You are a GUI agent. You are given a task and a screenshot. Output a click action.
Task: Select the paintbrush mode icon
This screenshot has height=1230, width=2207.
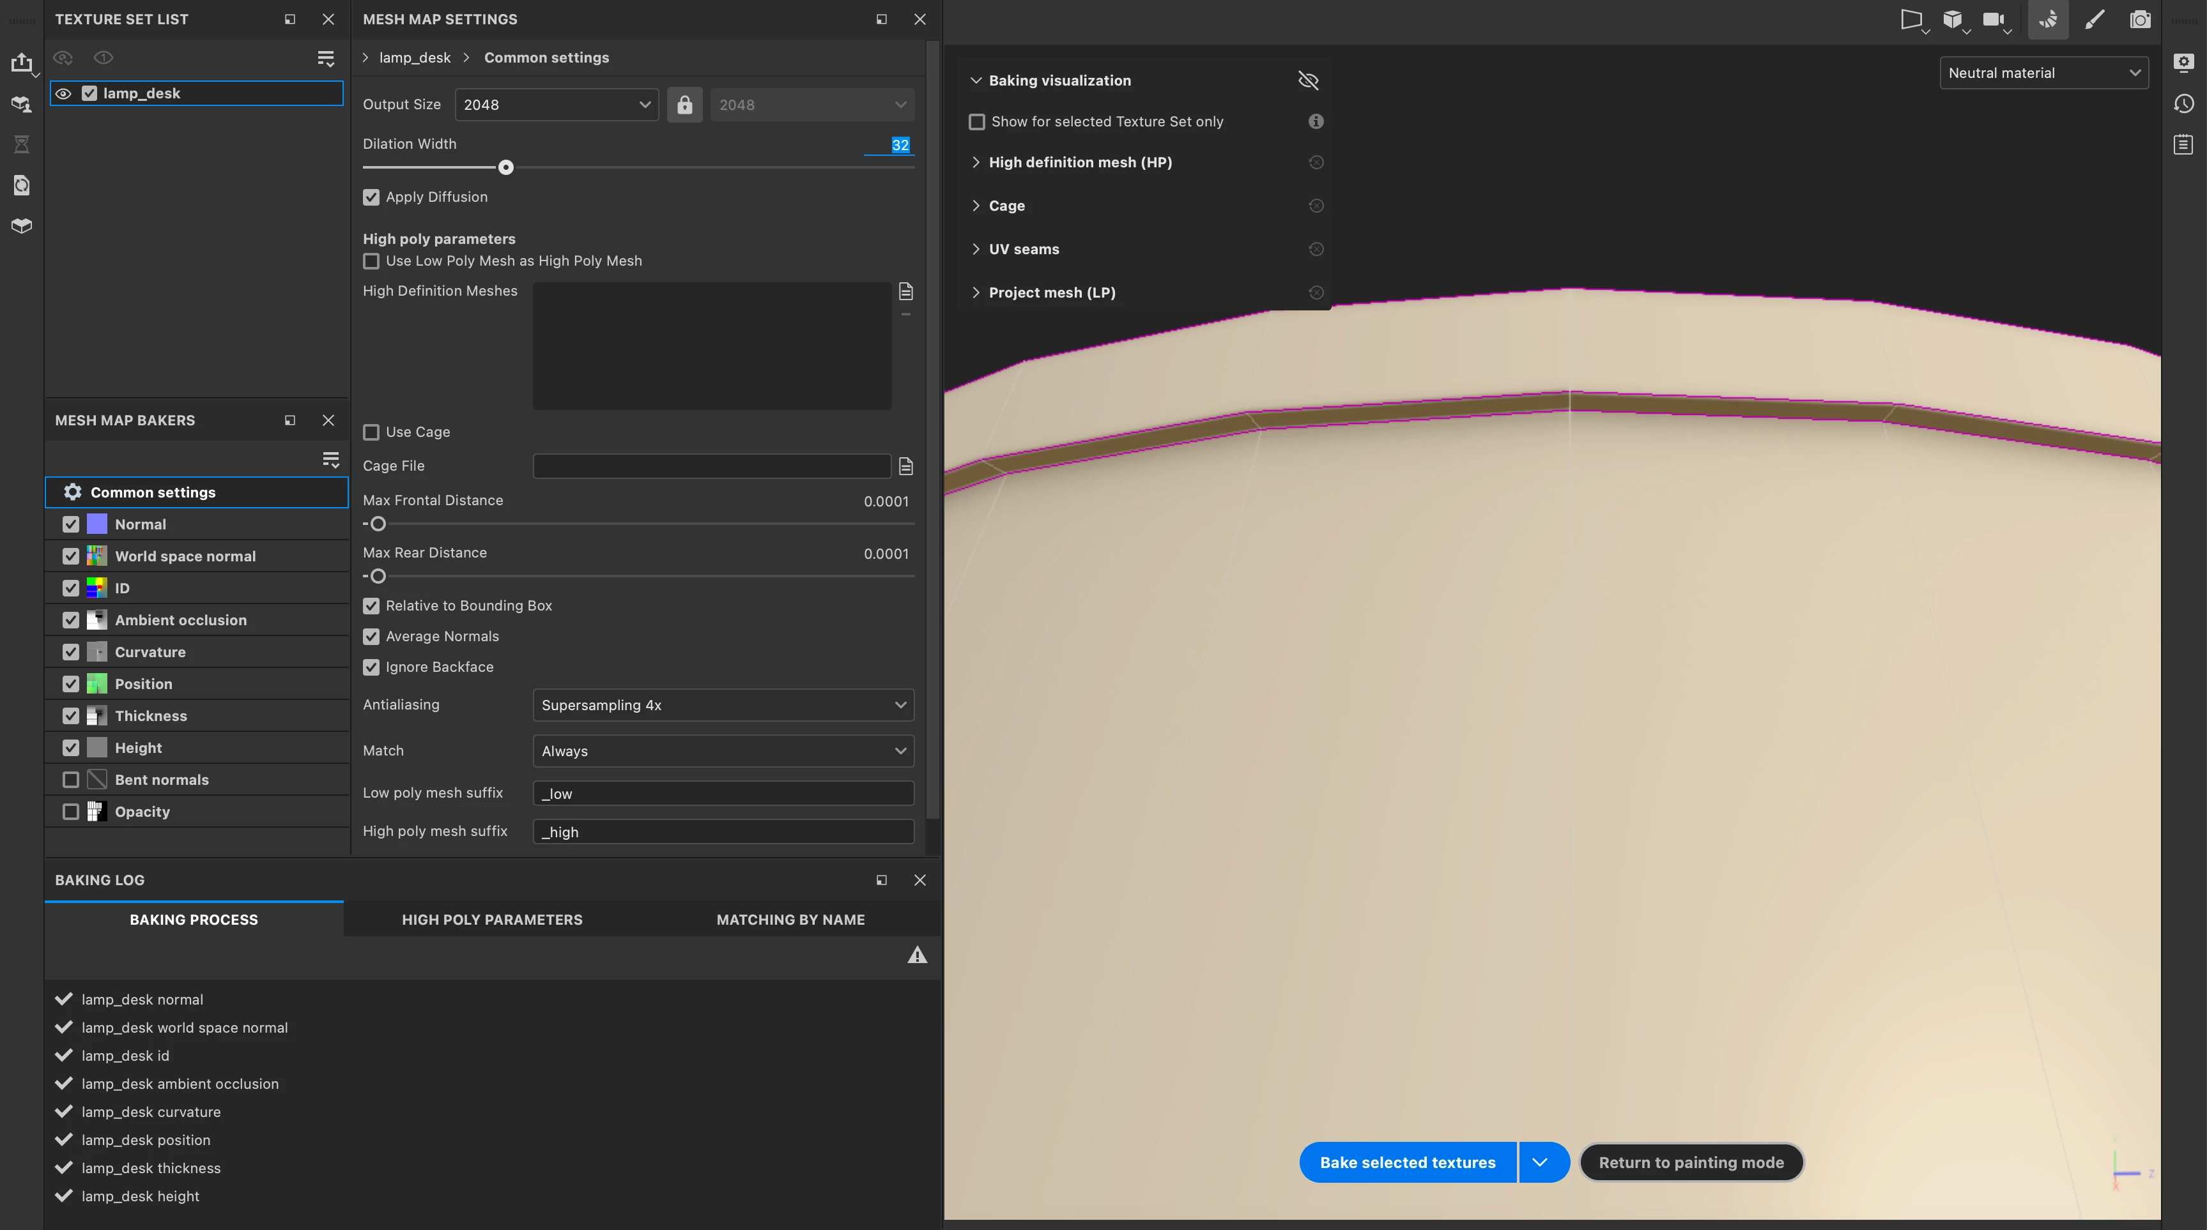pos(2094,20)
